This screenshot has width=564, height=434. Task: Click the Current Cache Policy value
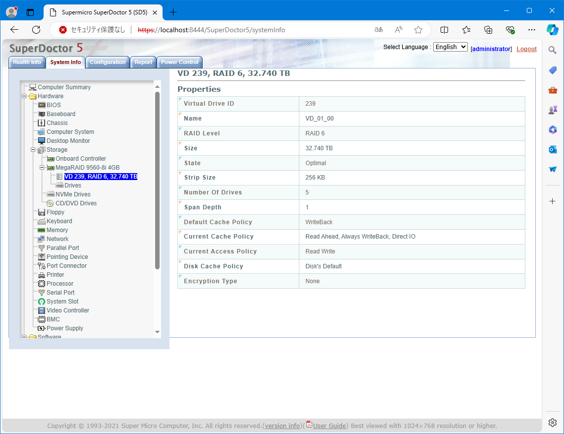tap(360, 237)
